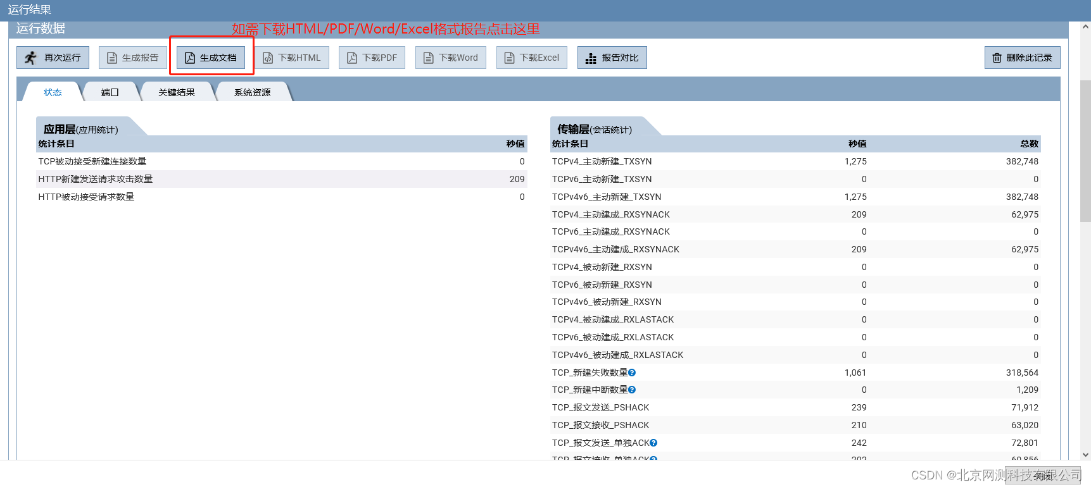Screen dimensions: 1091x487
Task: Select the TCPv4v6_被动建成_RXLASTACK row label
Action: [617, 355]
